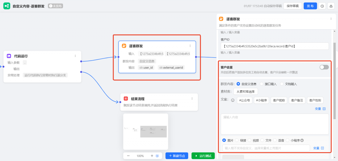Insert the #公众号 tag

tap(245, 100)
